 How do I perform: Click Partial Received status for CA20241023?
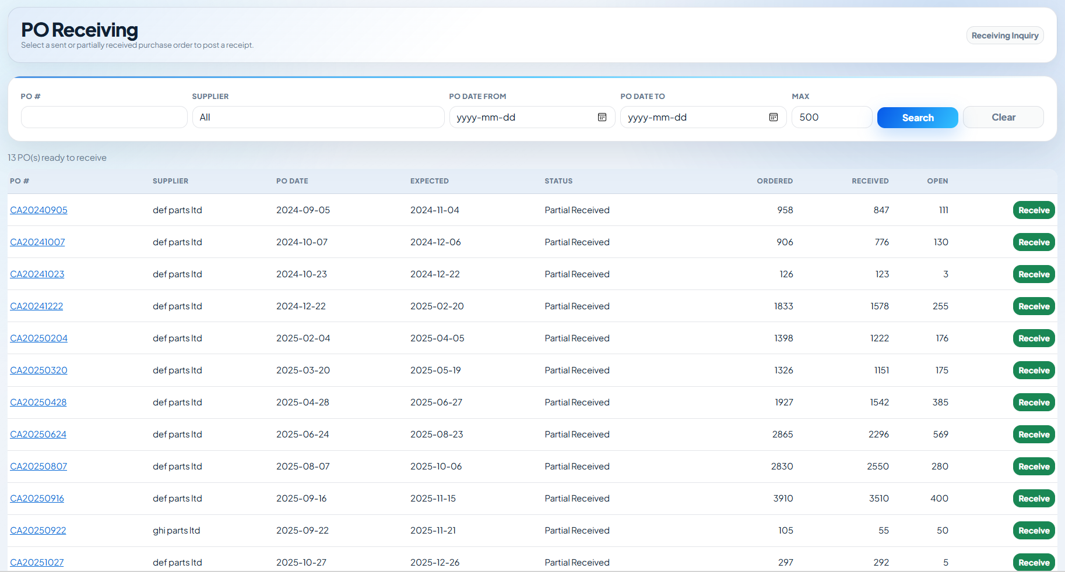pyautogui.click(x=577, y=274)
